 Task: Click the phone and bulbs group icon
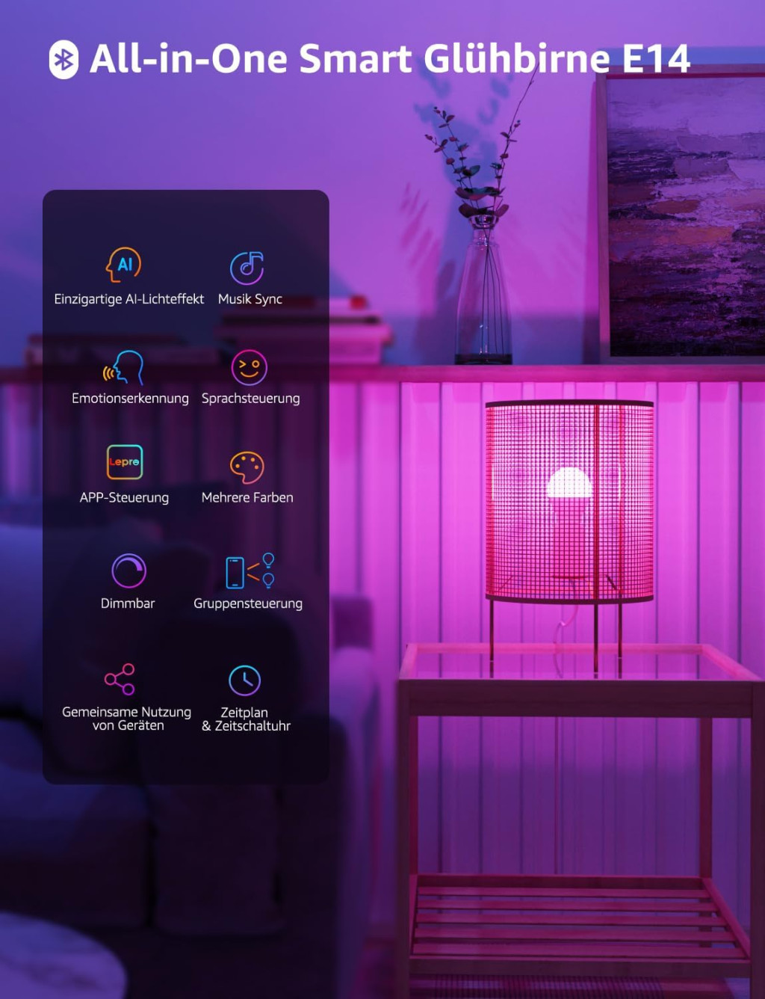(250, 571)
